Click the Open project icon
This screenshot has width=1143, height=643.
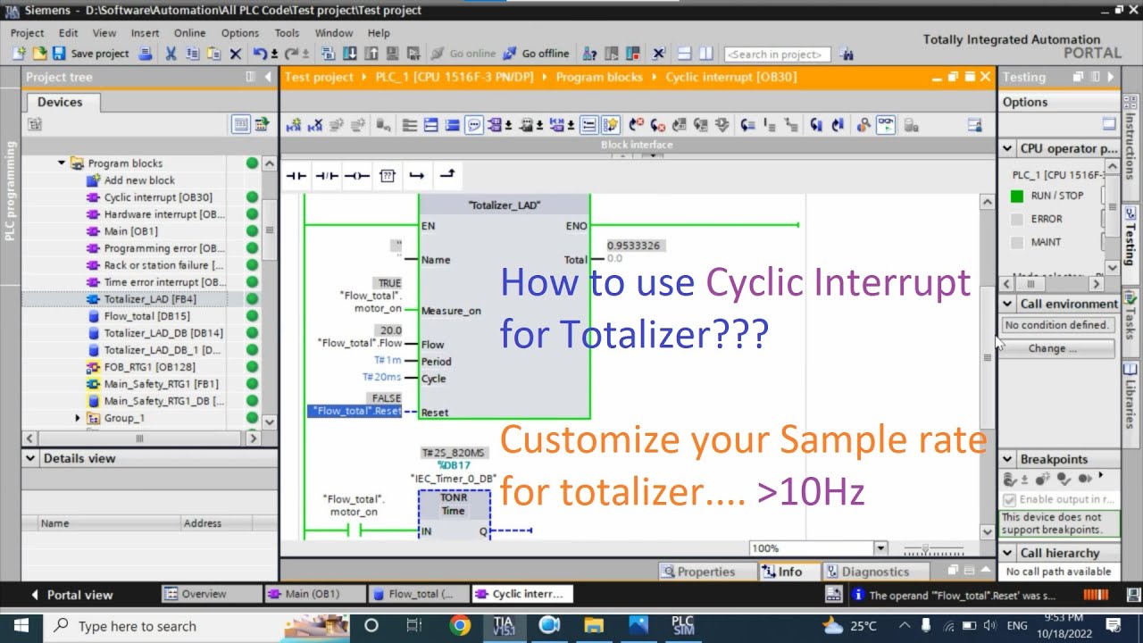pyautogui.click(x=39, y=54)
